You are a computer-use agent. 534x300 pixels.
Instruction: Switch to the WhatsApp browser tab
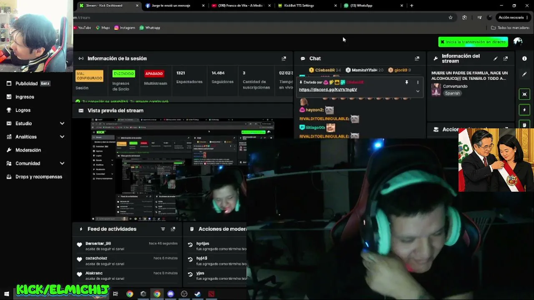pyautogui.click(x=374, y=5)
